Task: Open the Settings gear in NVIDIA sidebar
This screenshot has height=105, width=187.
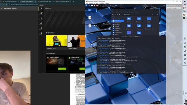Action: [41, 34]
